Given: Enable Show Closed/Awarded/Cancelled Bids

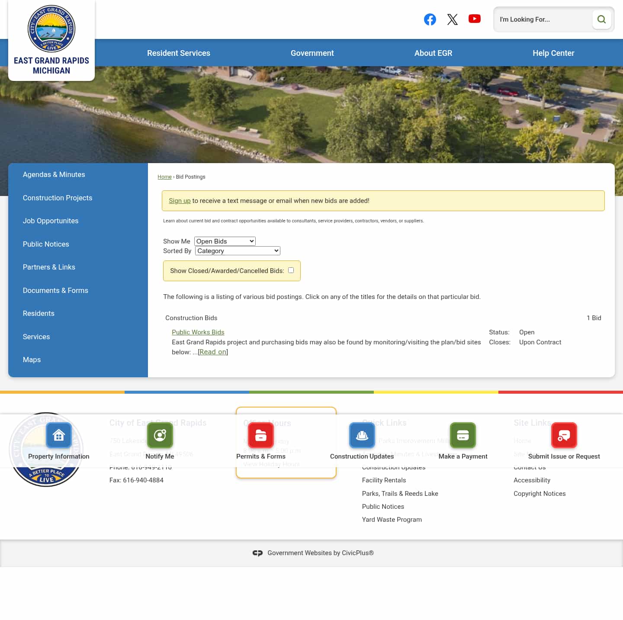Looking at the screenshot, I should [291, 270].
